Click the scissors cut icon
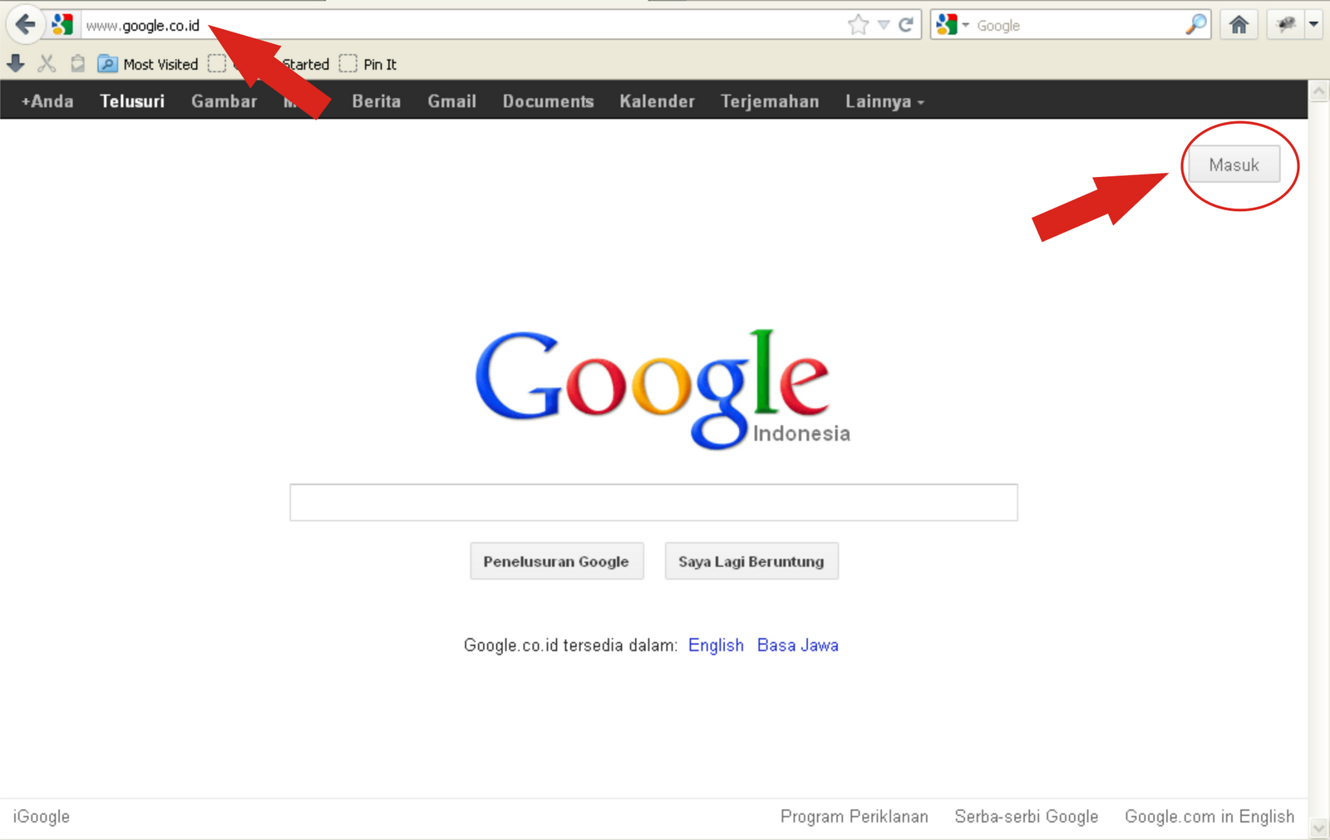The width and height of the screenshot is (1330, 840). pos(47,63)
